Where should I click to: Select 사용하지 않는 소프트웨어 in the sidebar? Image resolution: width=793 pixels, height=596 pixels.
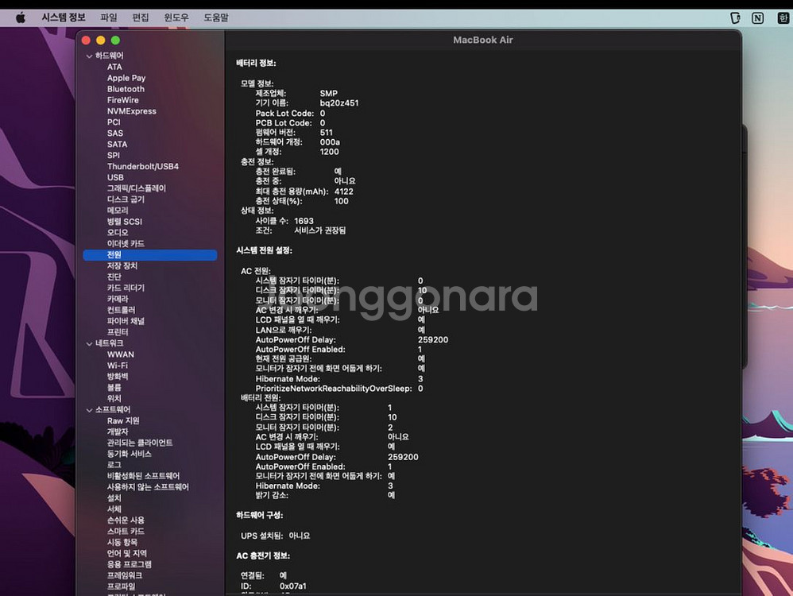(x=148, y=487)
